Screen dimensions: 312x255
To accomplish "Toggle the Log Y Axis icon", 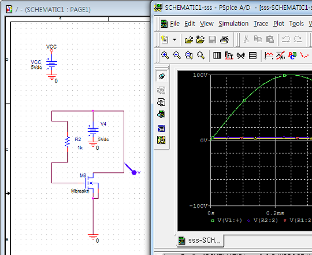I will pyautogui.click(x=252, y=56).
